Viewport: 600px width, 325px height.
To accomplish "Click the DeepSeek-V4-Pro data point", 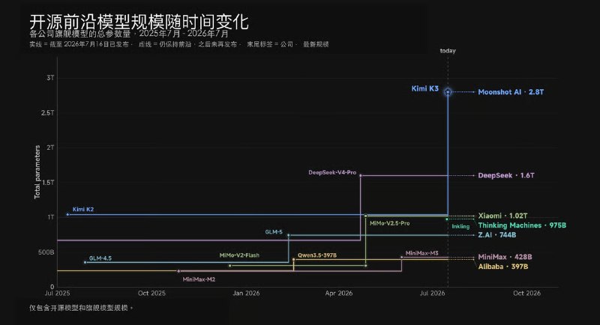I will 361,176.
